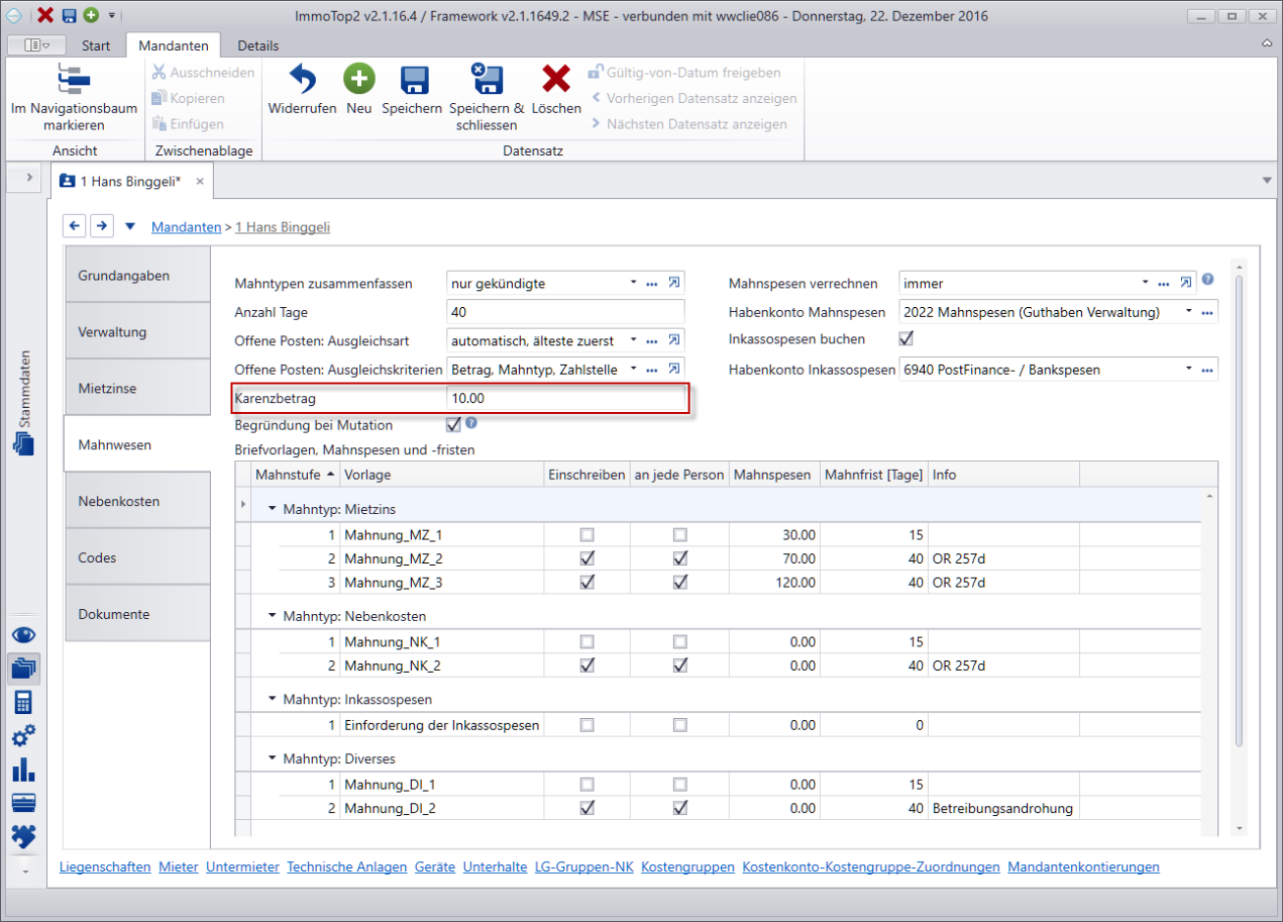The image size is (1283, 922).
Task: Collapse the Mahntyp: Nebenkosten group
Action: click(273, 617)
